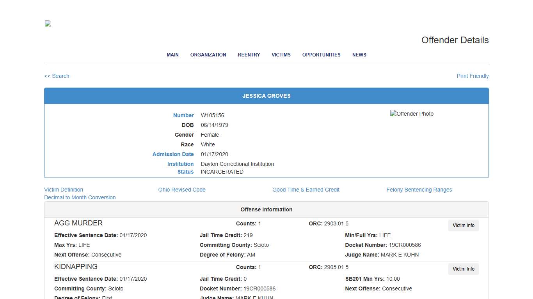Open the ORGANIZATION navigation item
This screenshot has width=533, height=299.
208,55
